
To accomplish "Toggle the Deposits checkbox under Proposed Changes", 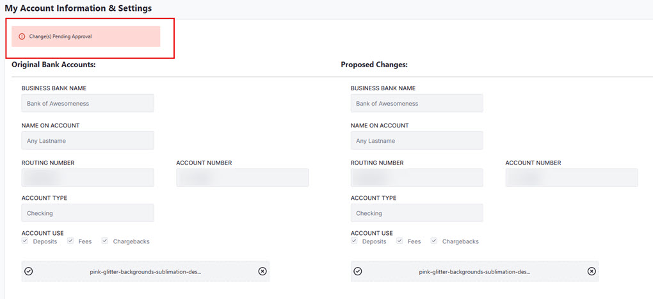I will [x=354, y=241].
